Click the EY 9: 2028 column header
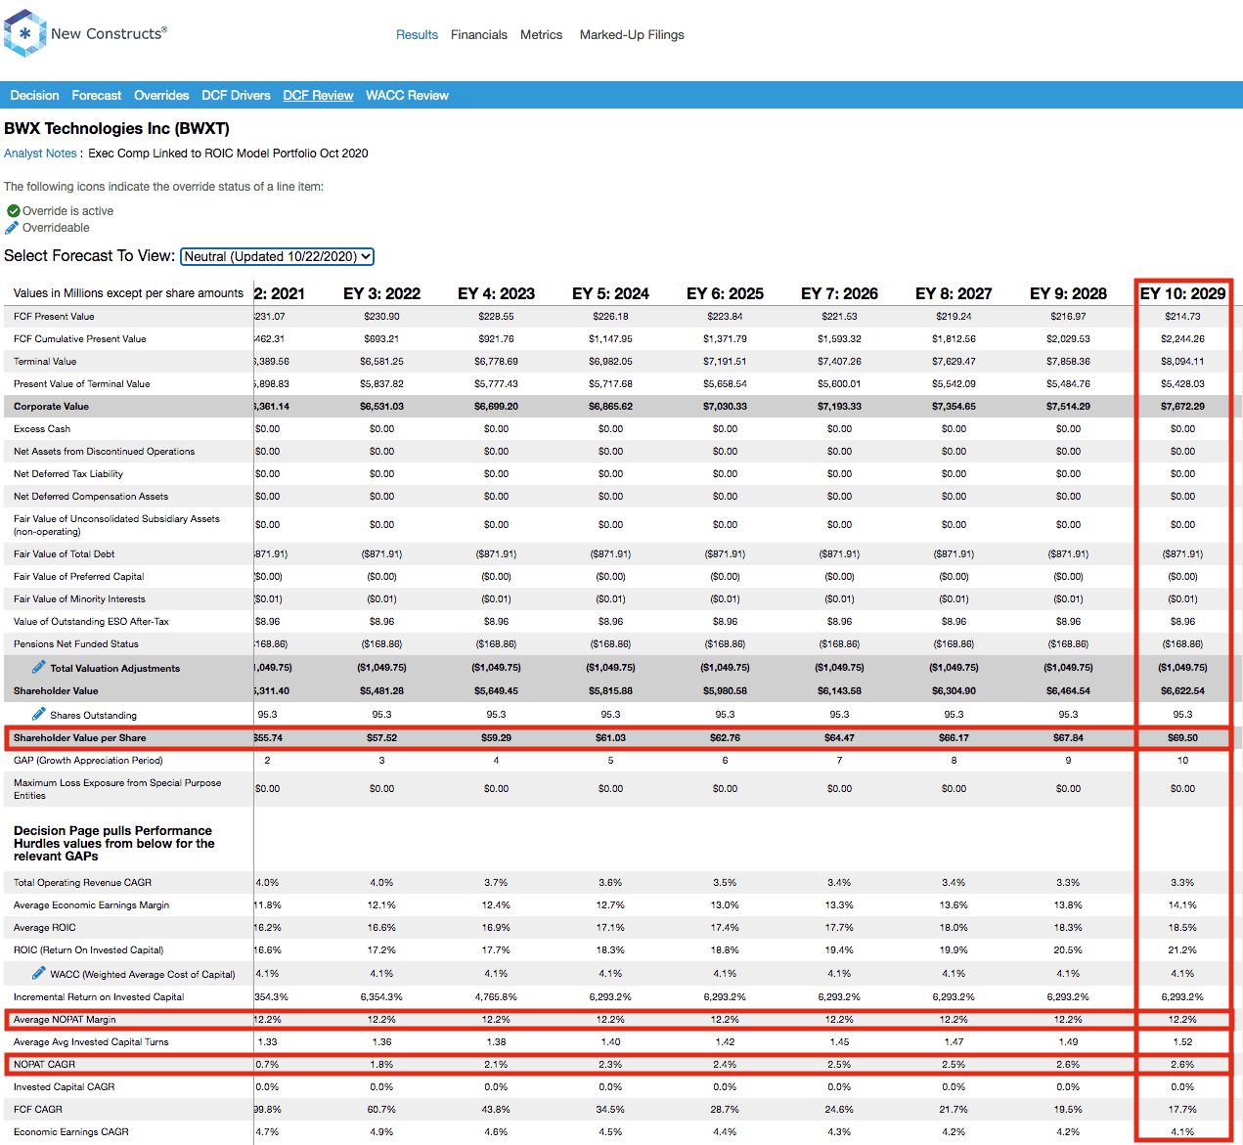The image size is (1243, 1145). point(1068,293)
